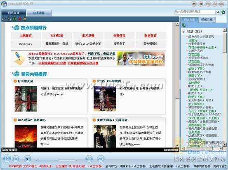Select 卧虎(下) in channel list

[x=195, y=93]
